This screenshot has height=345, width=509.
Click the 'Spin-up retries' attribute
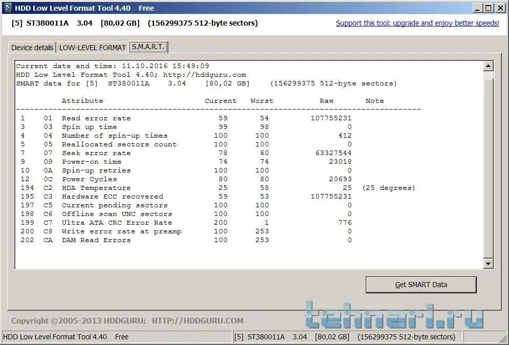[96, 170]
